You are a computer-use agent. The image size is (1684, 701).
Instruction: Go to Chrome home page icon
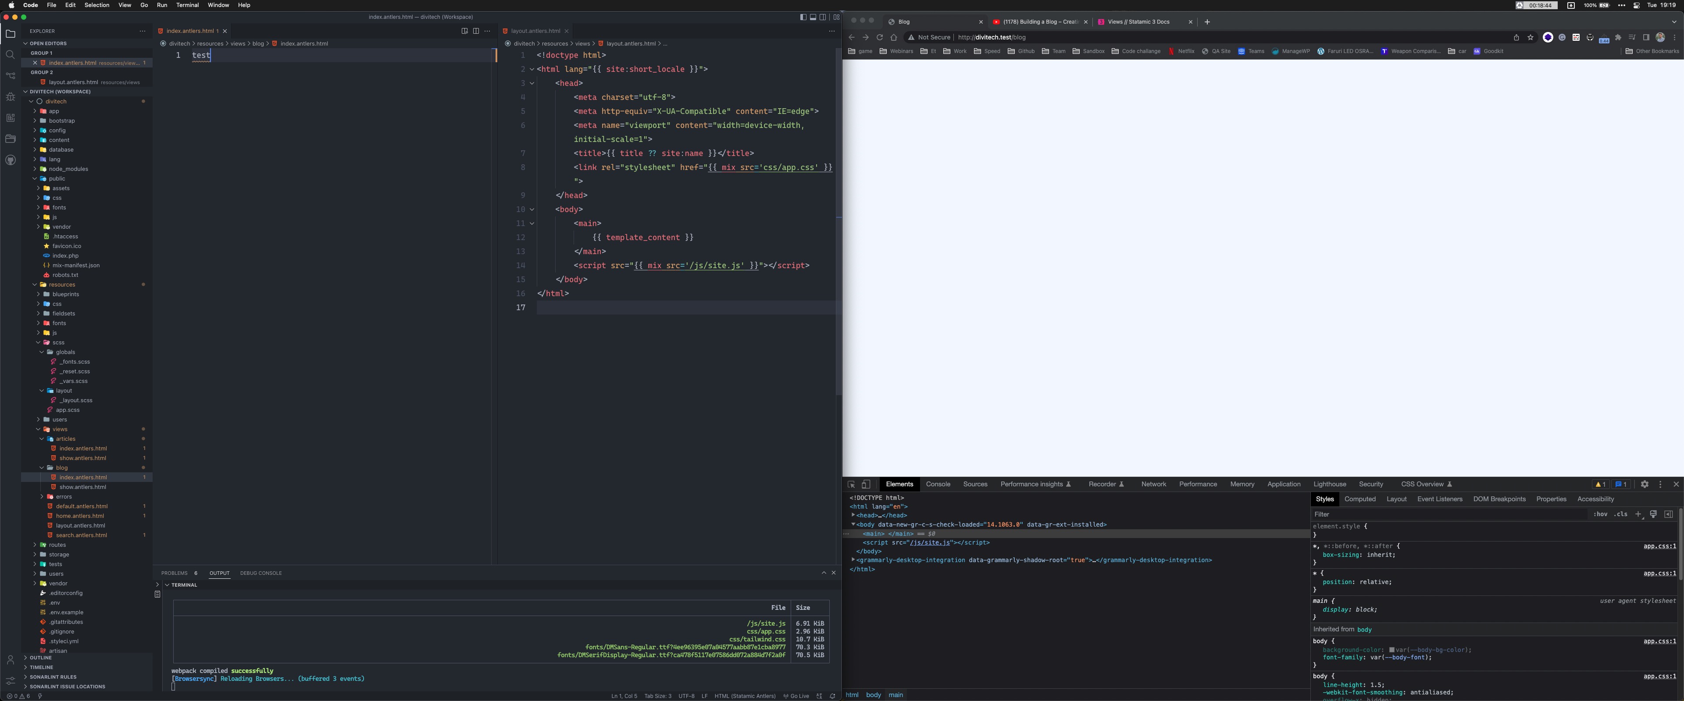[x=894, y=37]
